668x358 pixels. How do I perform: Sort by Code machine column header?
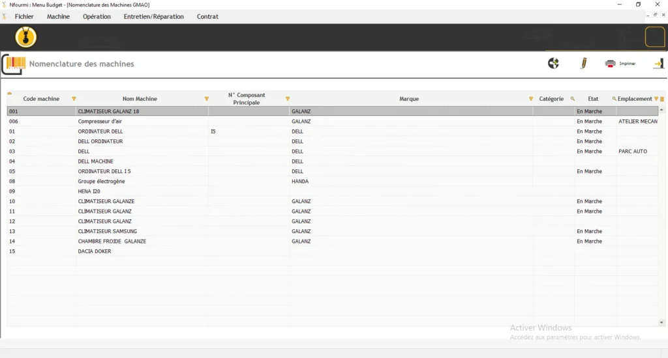(x=41, y=99)
